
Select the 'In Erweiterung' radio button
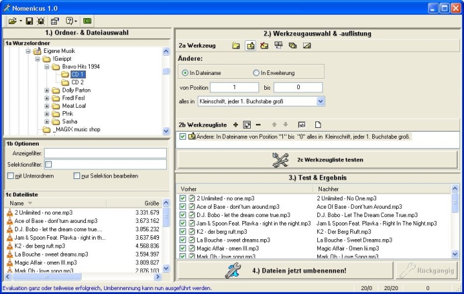point(257,73)
